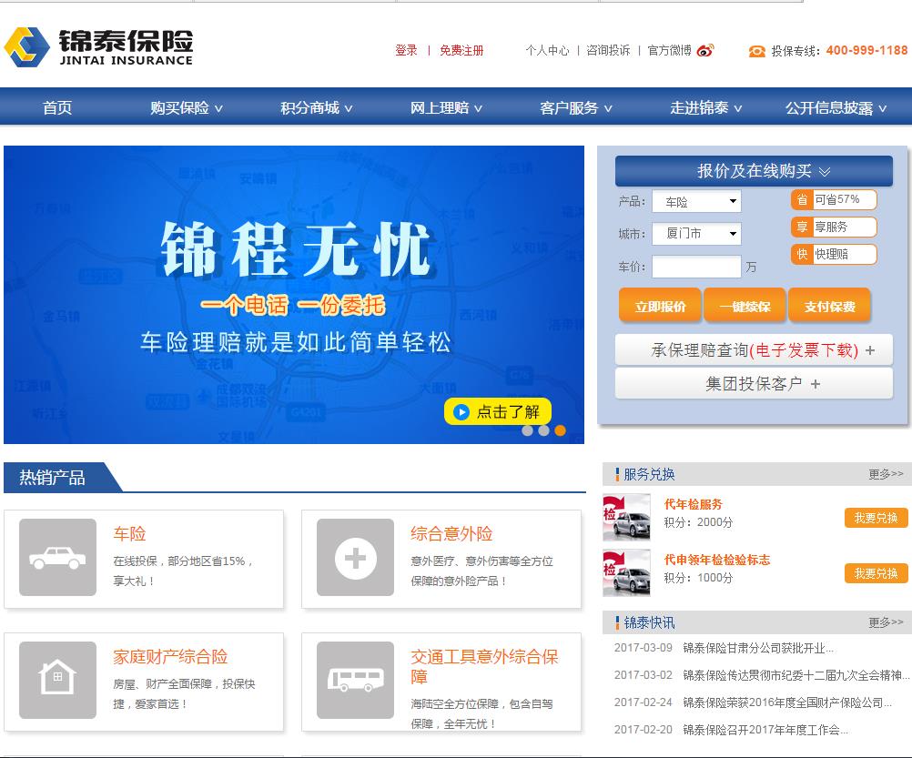912x758 pixels.
Task: Open the 公开信息披露 nav menu
Action: 836,107
